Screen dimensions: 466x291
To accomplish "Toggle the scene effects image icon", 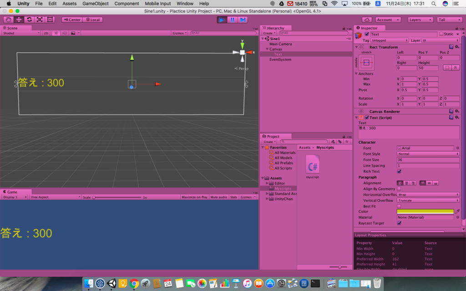I will point(73,33).
